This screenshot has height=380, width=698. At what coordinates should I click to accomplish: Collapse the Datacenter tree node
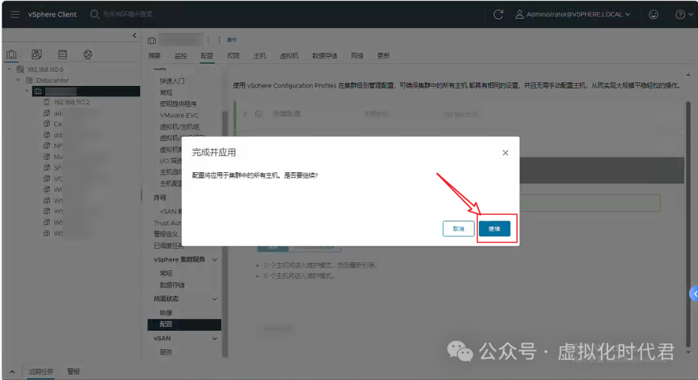click(x=18, y=79)
